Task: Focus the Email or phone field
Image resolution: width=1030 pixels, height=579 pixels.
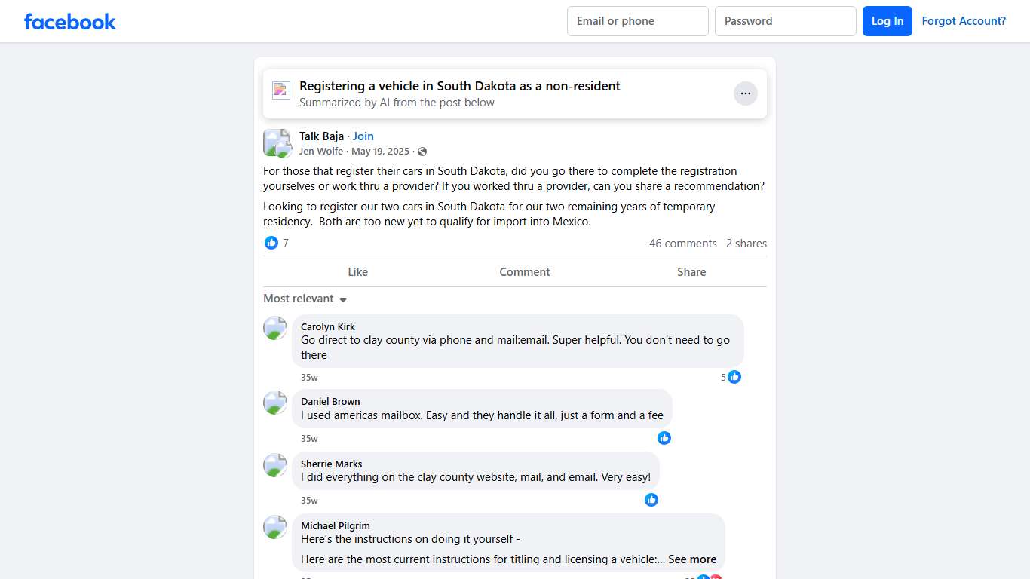Action: (637, 21)
